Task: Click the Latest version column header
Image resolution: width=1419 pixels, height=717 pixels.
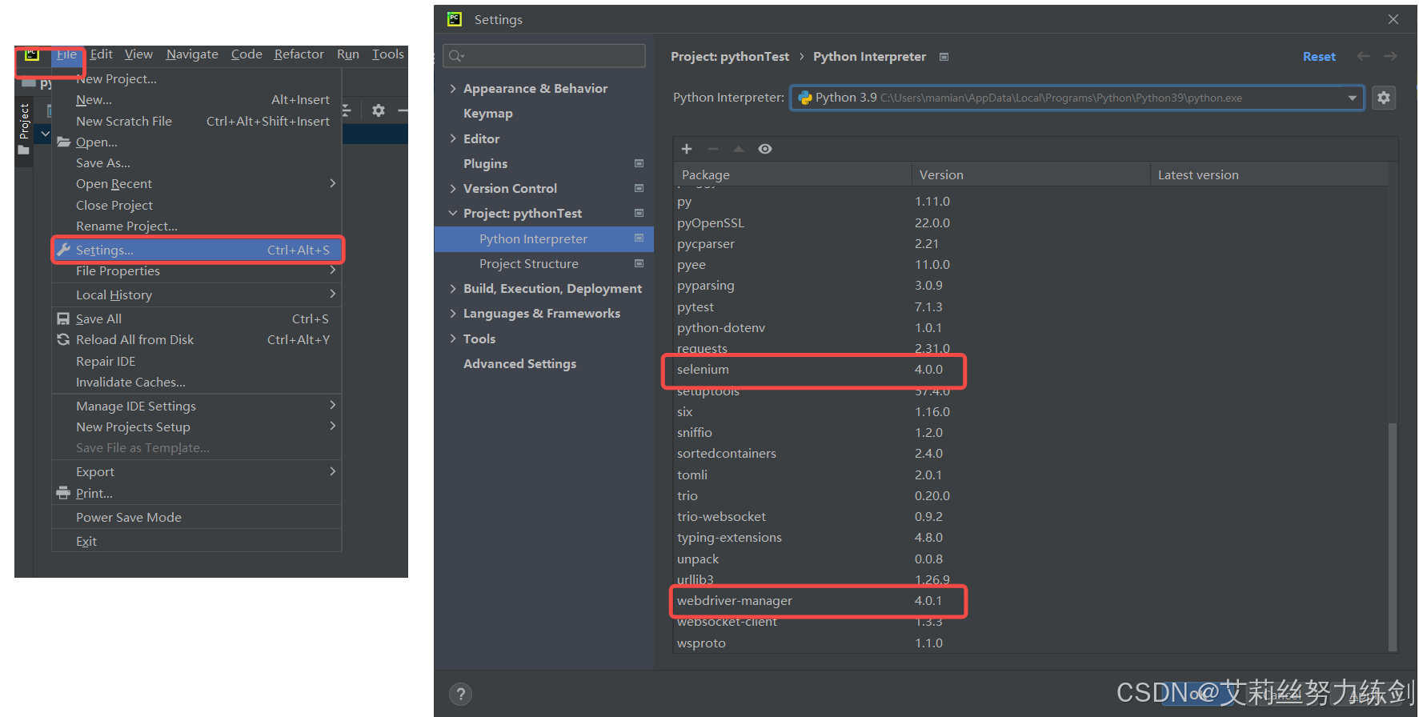Action: (x=1269, y=174)
